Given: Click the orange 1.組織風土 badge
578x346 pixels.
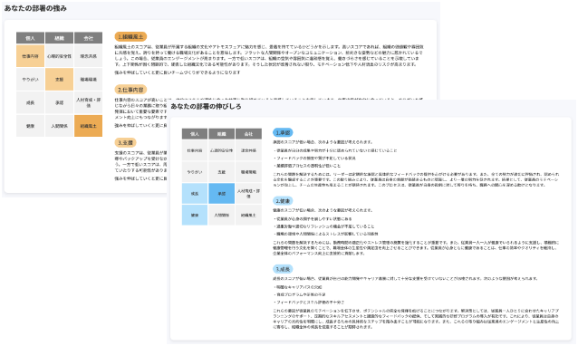Looking at the screenshot, I should click(130, 36).
